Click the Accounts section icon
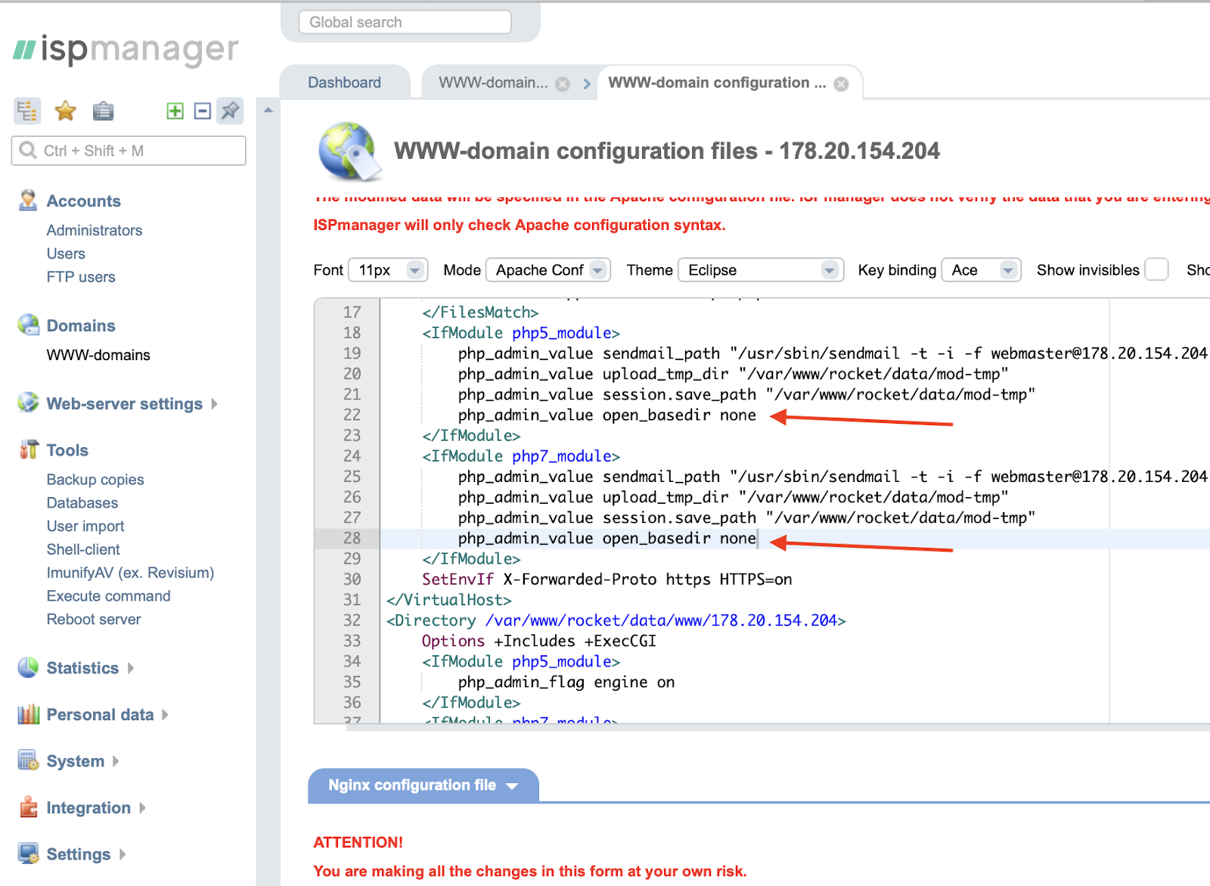The image size is (1210, 886). (28, 201)
